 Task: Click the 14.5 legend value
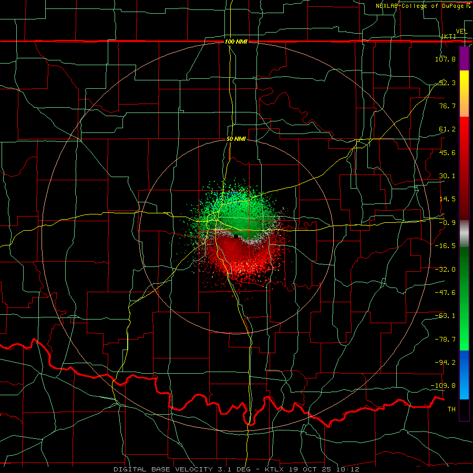(x=447, y=199)
